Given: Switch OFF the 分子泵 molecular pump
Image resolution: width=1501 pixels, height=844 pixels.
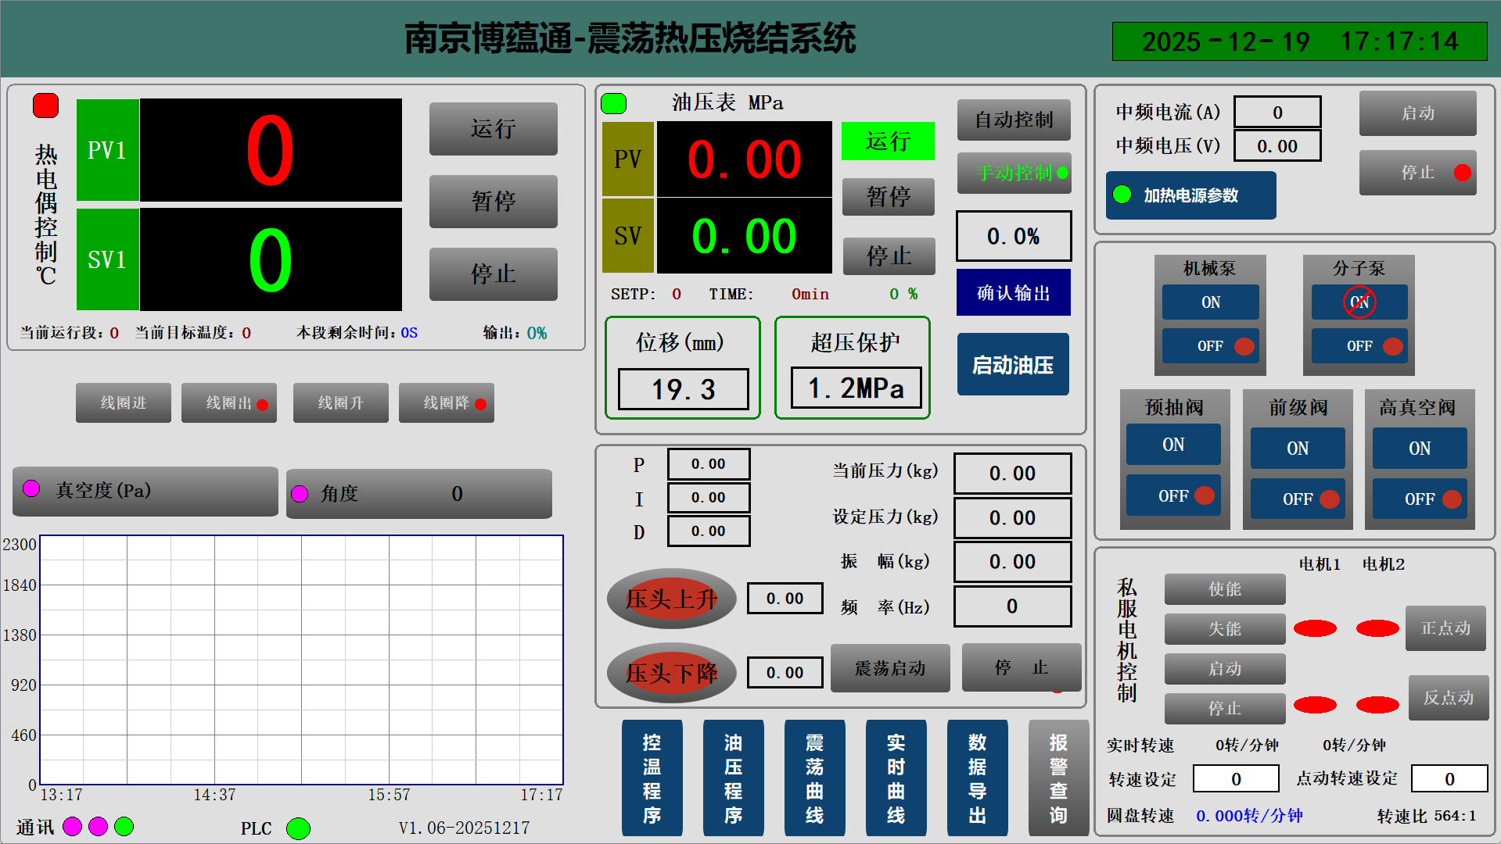Looking at the screenshot, I should pos(1359,346).
